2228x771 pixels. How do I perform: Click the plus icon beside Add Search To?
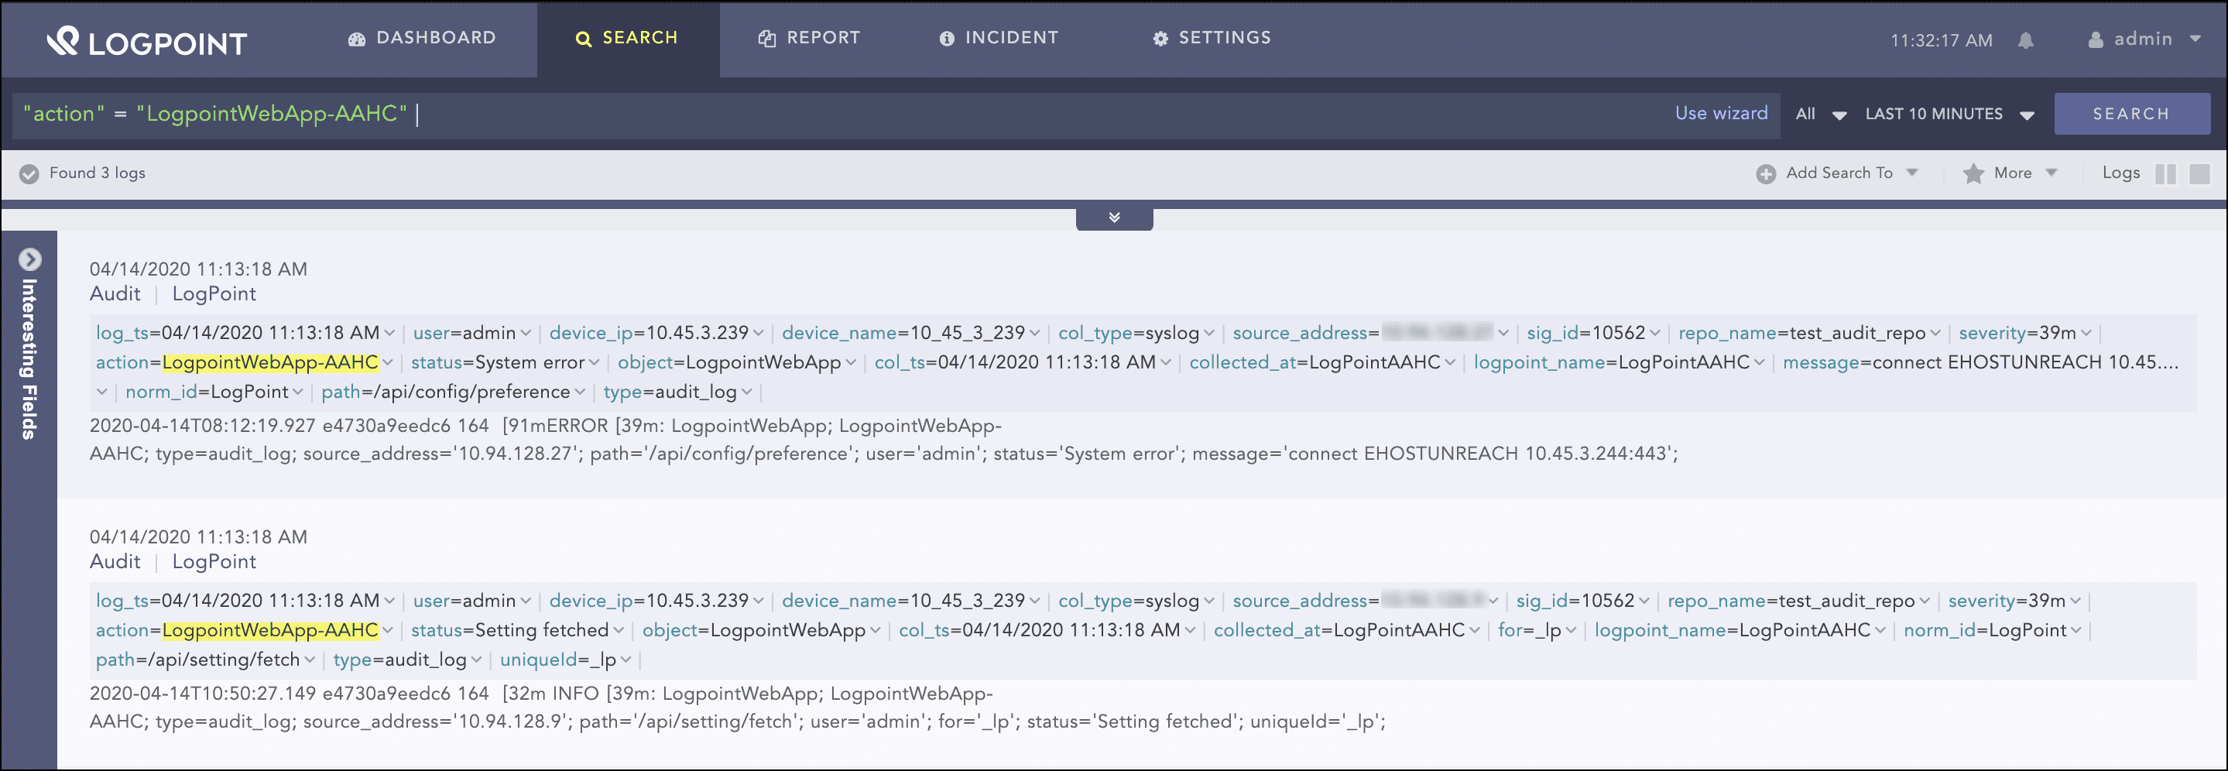1767,173
